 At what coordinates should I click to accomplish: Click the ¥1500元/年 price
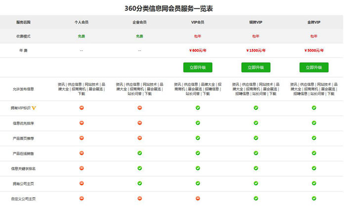pyautogui.click(x=256, y=50)
